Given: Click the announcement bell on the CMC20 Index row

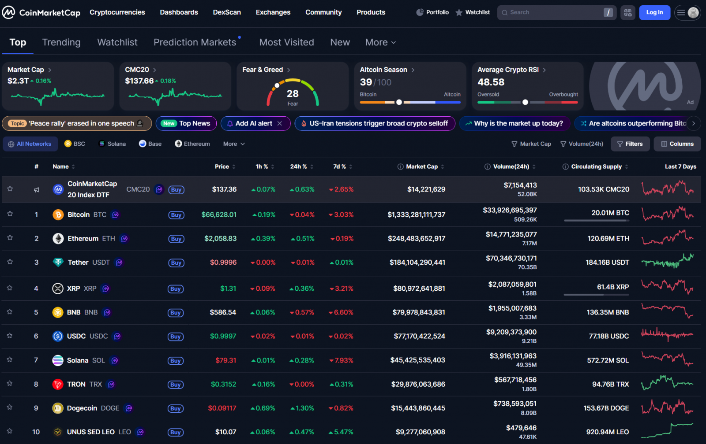Looking at the screenshot, I should pyautogui.click(x=36, y=189).
